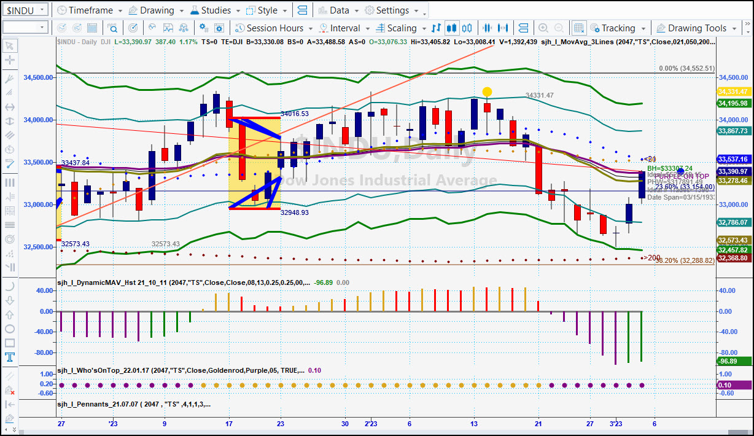Click remove drawing pencil with red X

click(10, 390)
